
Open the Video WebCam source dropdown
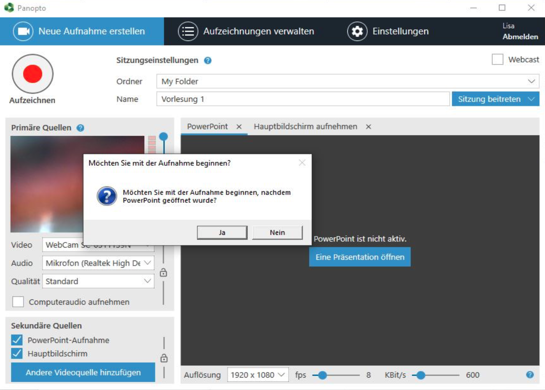[x=98, y=246]
